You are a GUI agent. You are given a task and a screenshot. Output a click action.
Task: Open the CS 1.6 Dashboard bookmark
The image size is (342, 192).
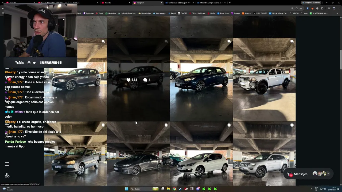click(x=197, y=13)
